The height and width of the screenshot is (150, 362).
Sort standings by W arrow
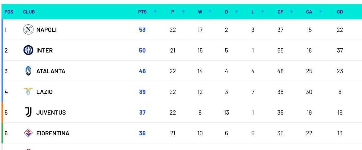210,12
